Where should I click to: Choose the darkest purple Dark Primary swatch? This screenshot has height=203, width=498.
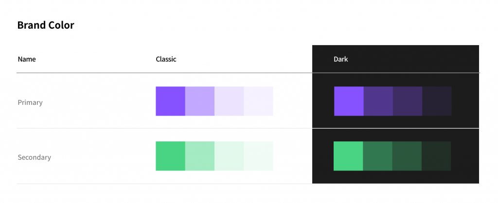tap(437, 101)
